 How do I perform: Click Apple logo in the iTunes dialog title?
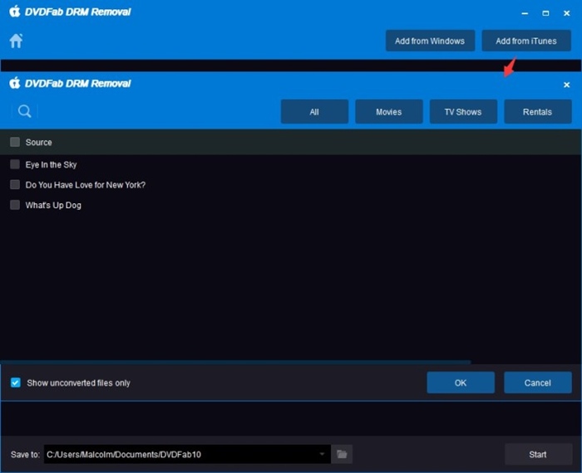[15, 83]
